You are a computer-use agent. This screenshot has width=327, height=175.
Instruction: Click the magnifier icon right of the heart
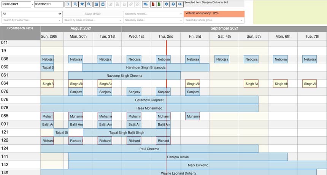pos(89,4)
